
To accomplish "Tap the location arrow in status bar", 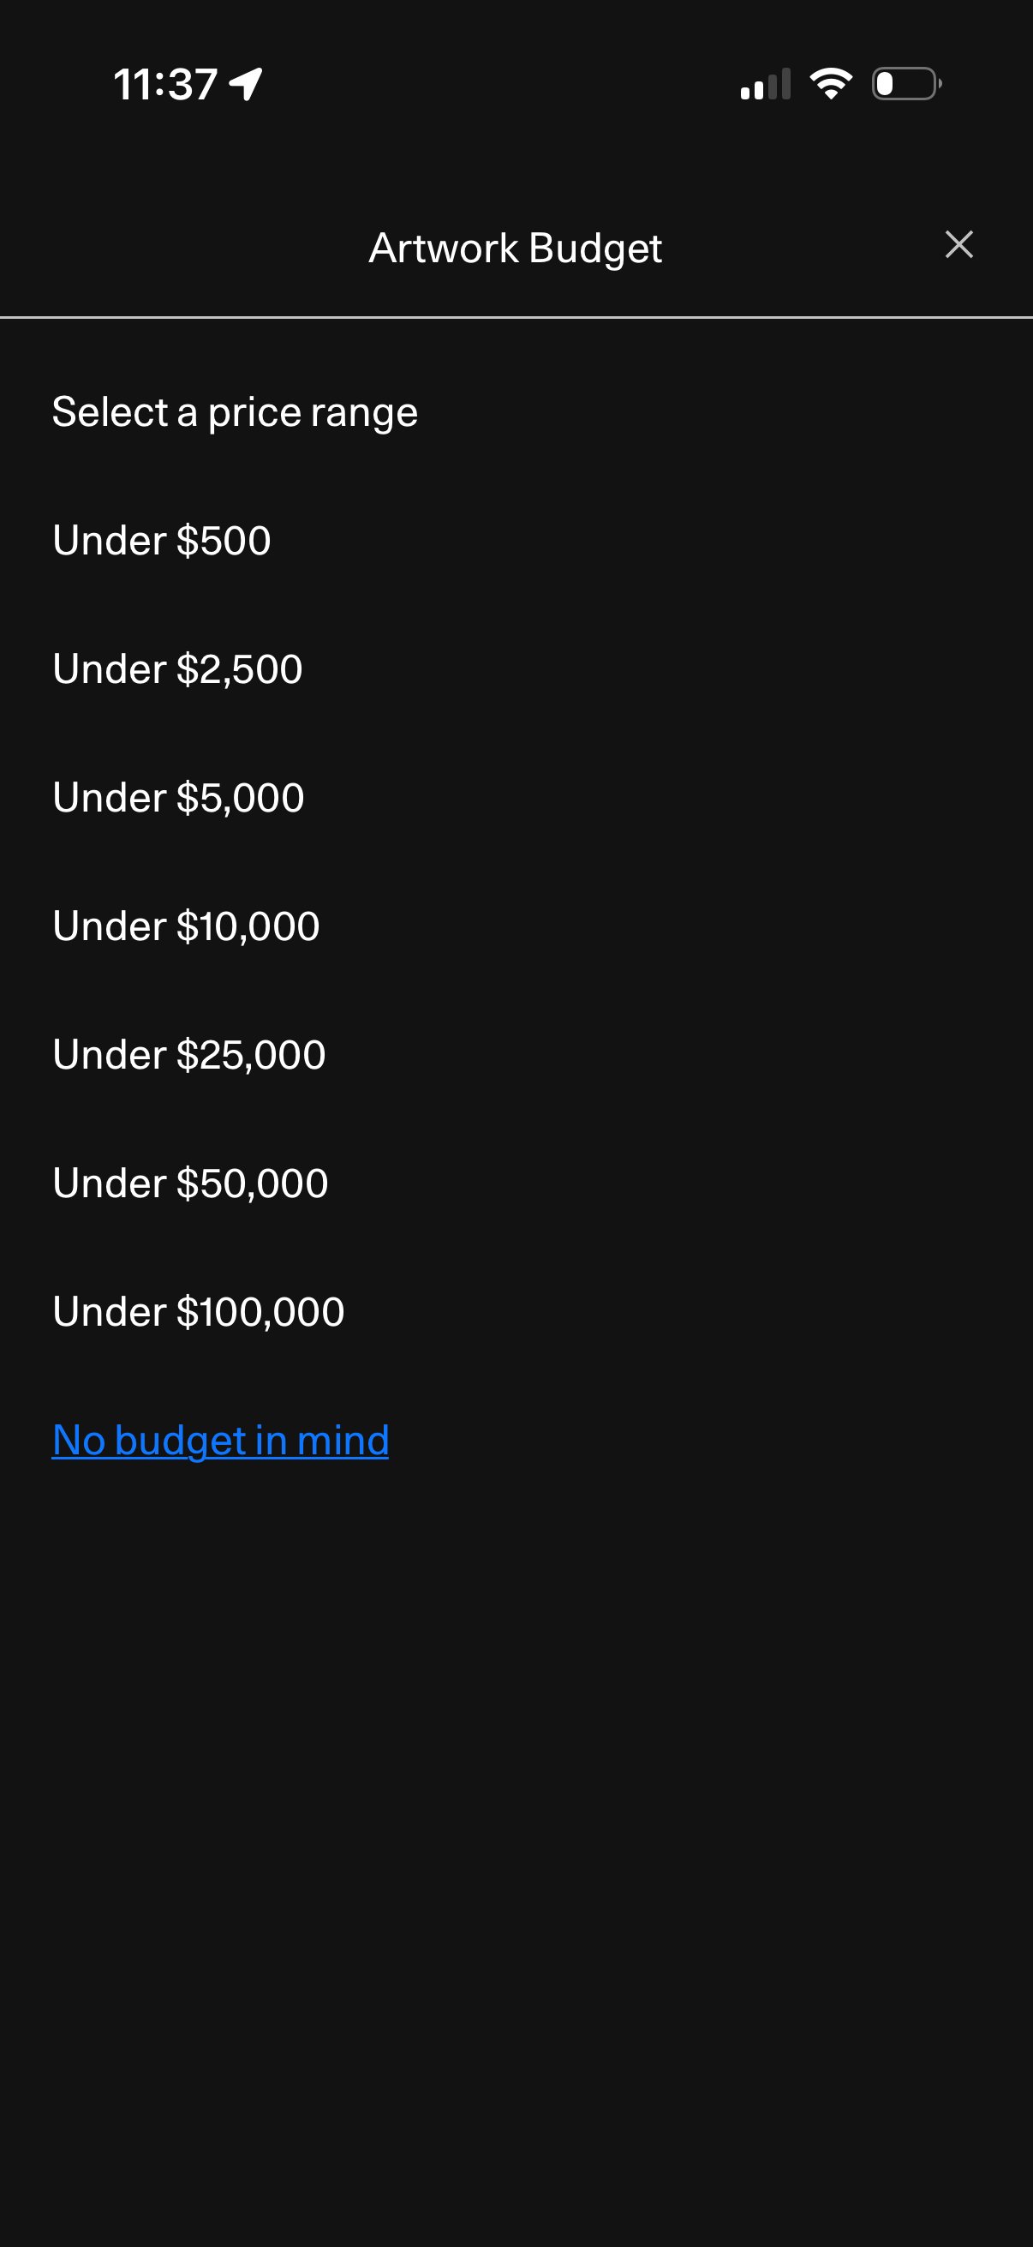I will 246,85.
